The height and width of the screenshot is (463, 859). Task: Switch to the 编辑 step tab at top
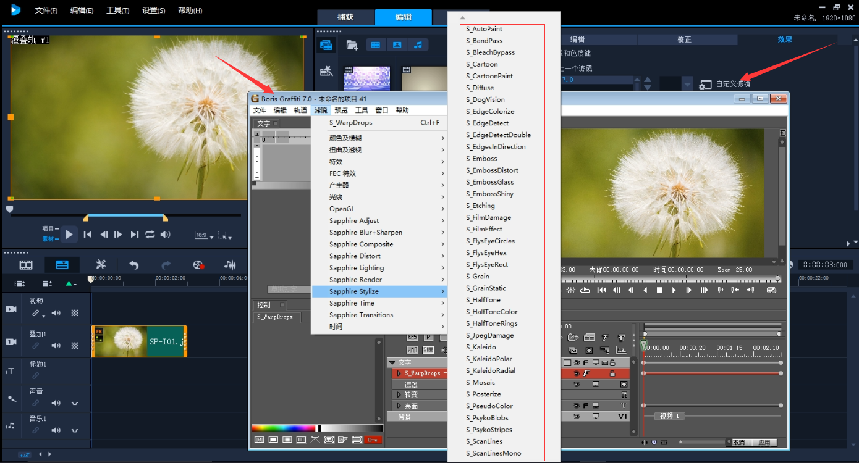coord(404,17)
